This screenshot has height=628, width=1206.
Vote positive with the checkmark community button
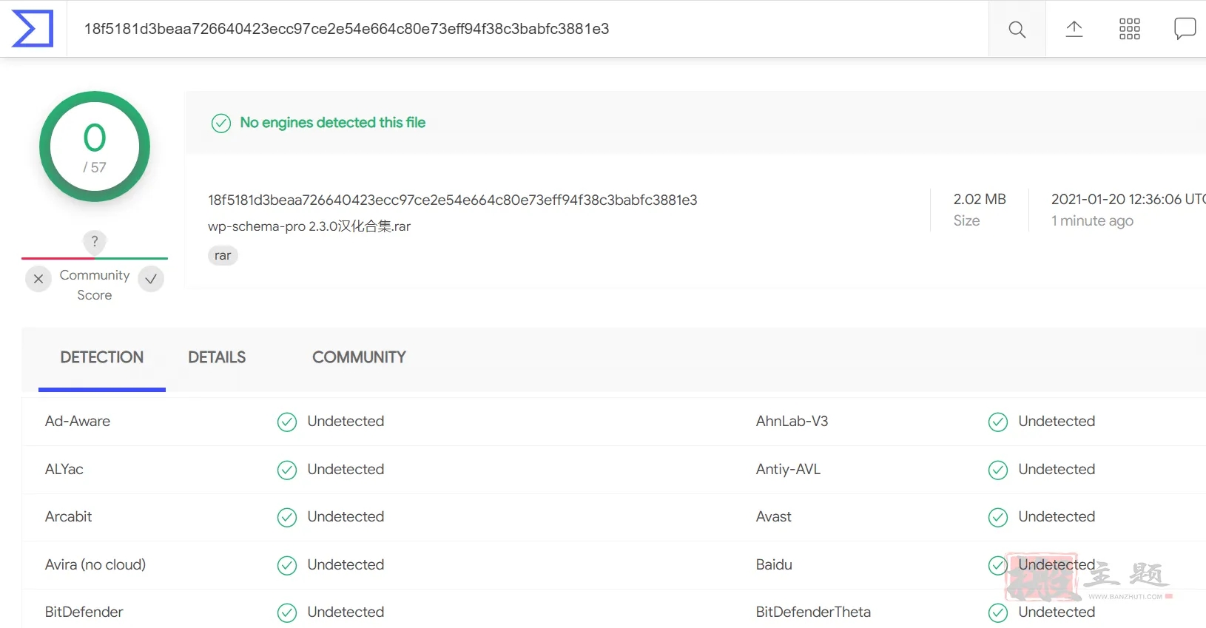[x=151, y=279]
